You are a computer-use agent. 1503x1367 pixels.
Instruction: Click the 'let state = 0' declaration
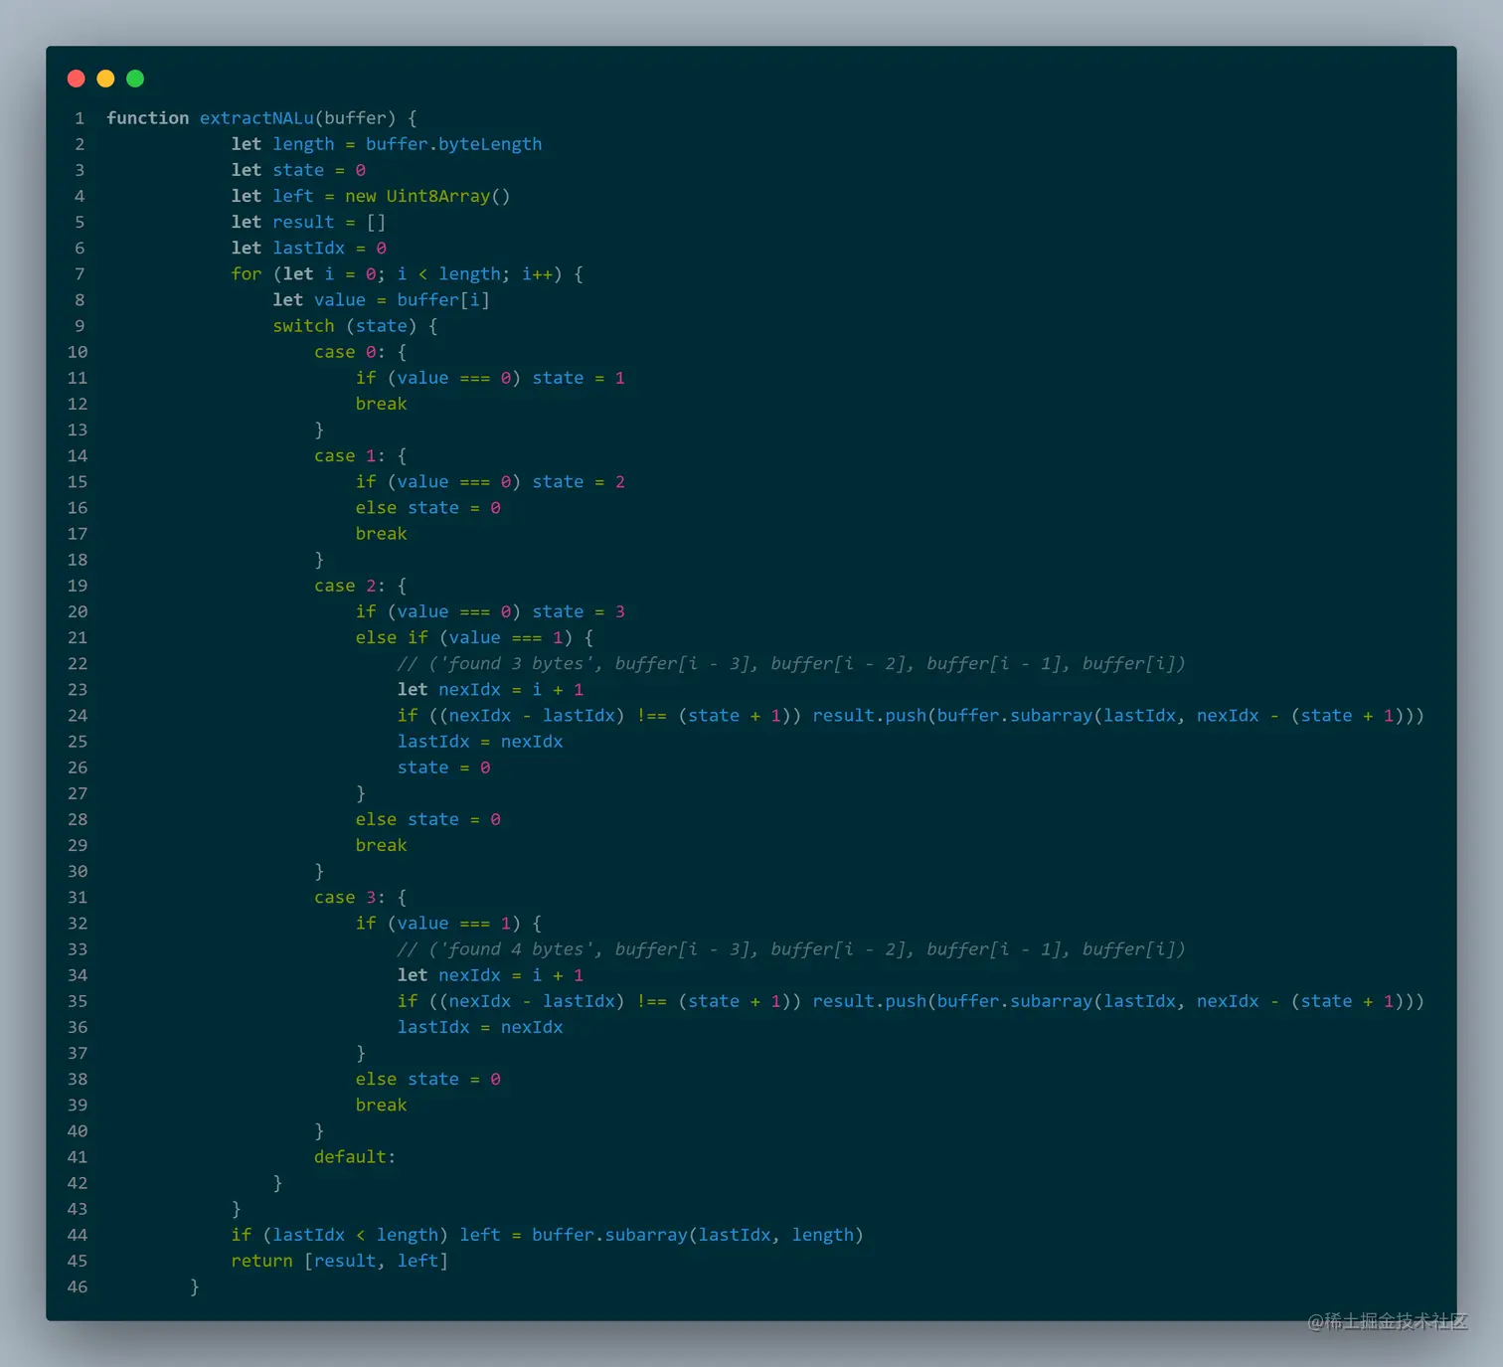298,170
